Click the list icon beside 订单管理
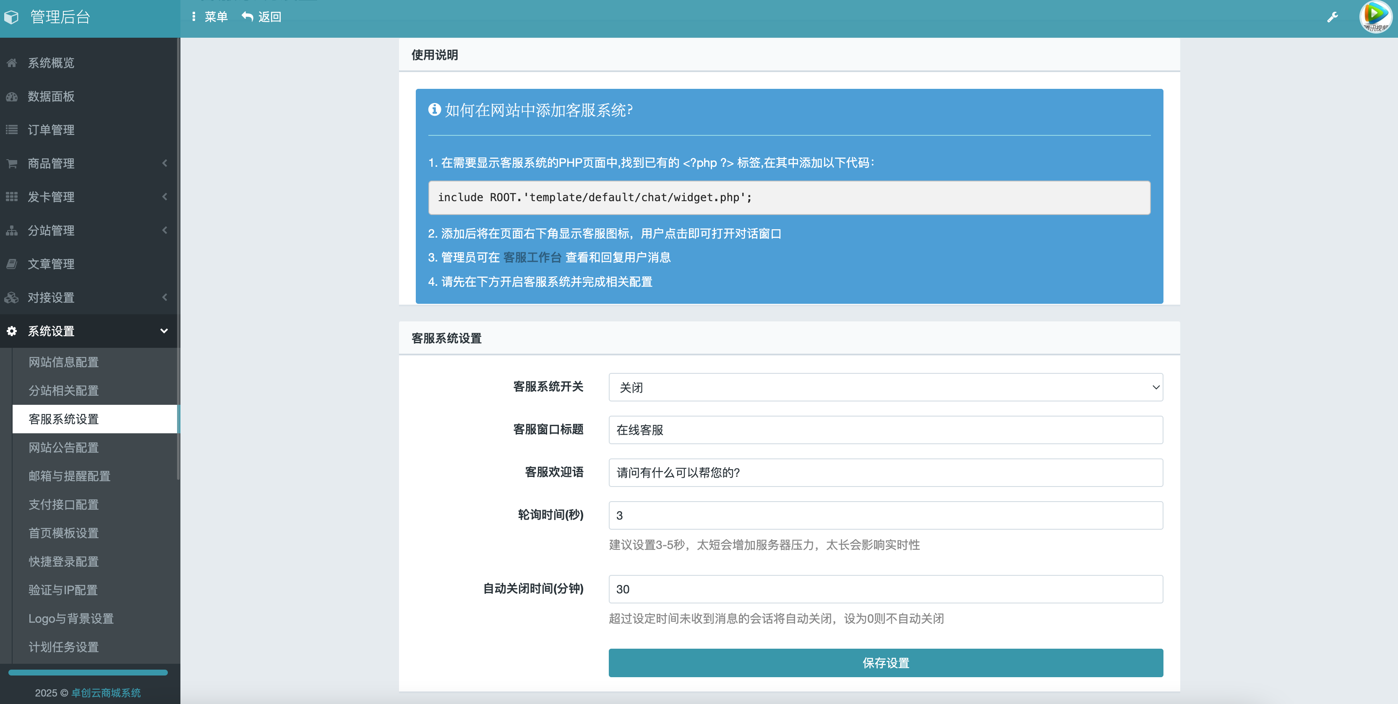 (x=11, y=129)
